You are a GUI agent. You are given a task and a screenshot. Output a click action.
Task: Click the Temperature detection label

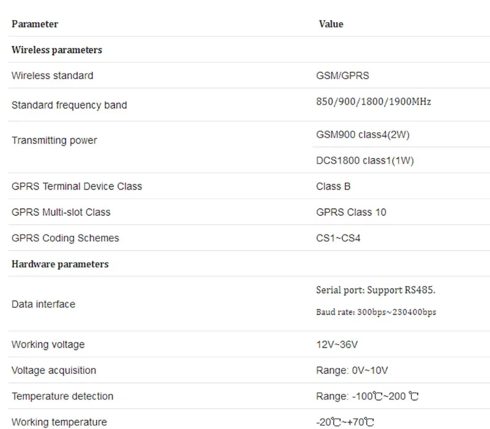click(x=62, y=396)
